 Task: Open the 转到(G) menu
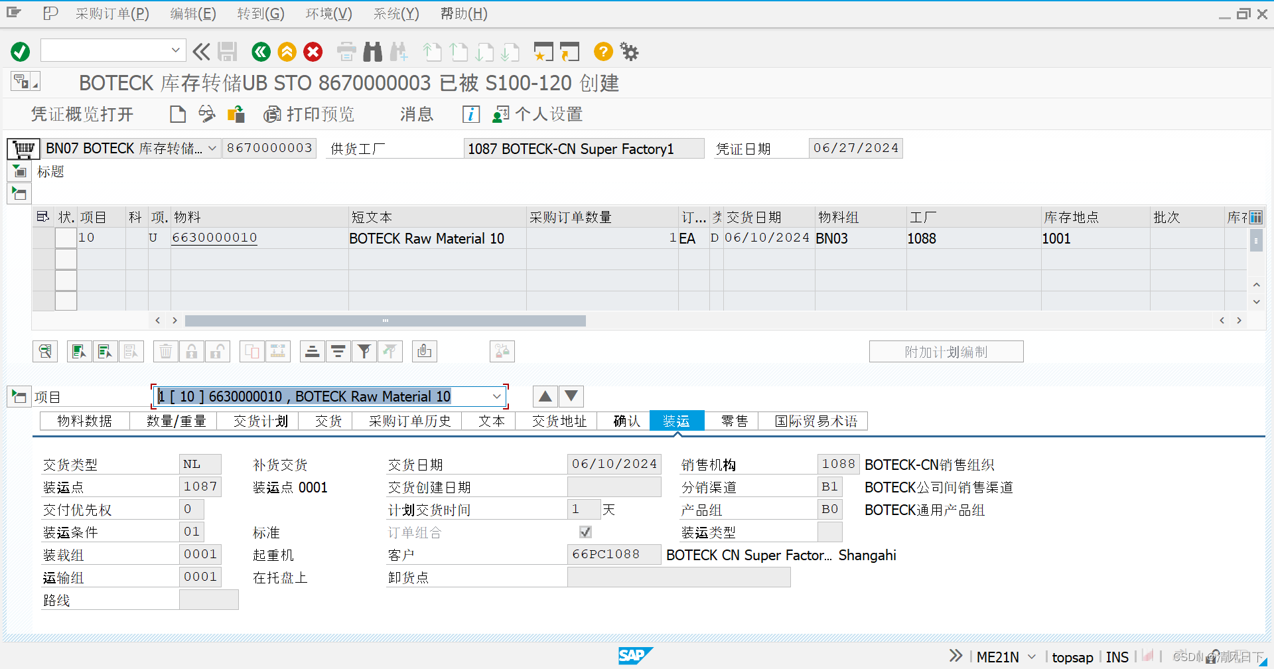(261, 13)
